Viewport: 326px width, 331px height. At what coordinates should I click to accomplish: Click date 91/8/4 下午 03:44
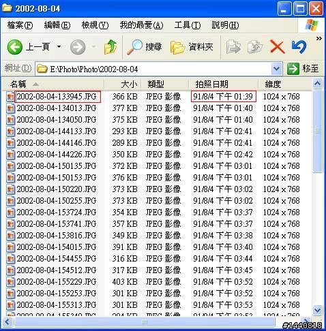pyautogui.click(x=223, y=259)
